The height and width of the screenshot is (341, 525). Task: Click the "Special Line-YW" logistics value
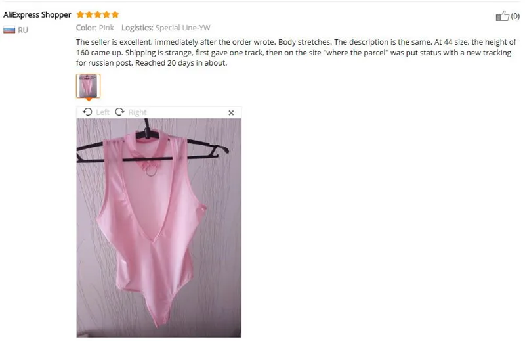[x=183, y=28]
